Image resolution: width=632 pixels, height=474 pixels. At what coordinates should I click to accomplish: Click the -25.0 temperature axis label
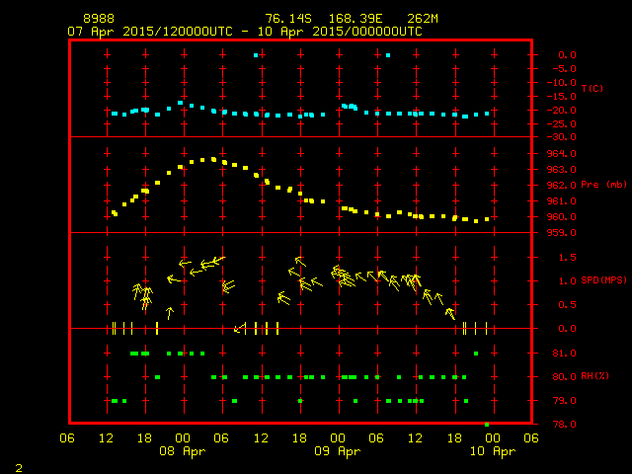click(x=562, y=123)
